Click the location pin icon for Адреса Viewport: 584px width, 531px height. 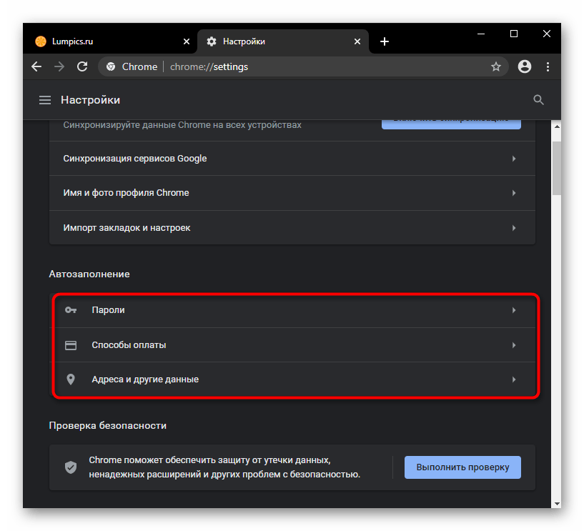tap(70, 379)
